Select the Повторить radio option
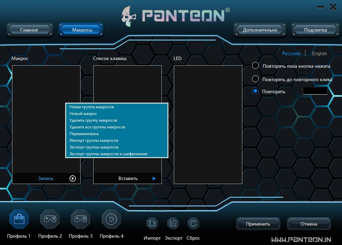342x245 pixels. (x=255, y=91)
